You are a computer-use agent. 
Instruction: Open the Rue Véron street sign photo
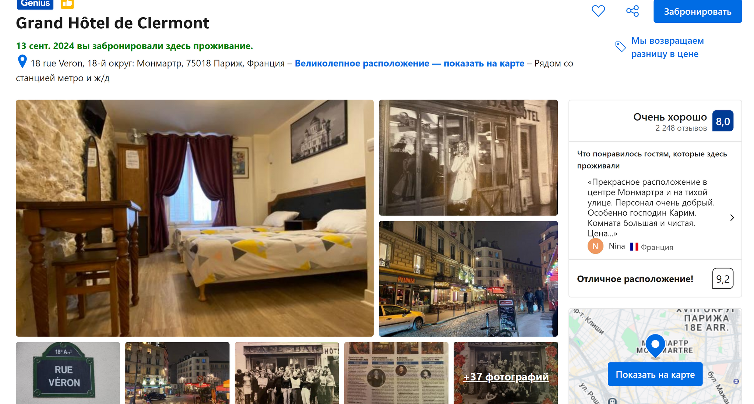click(68, 373)
